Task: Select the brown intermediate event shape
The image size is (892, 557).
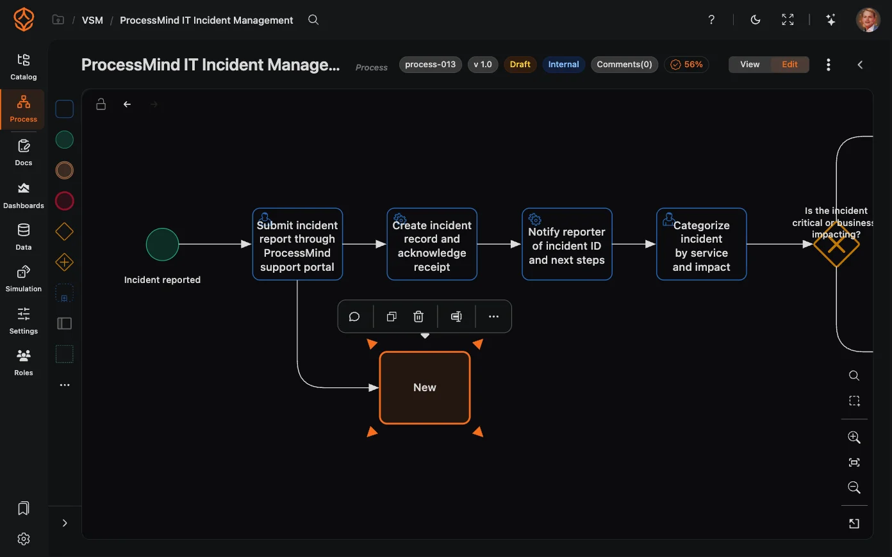Action: pos(65,170)
